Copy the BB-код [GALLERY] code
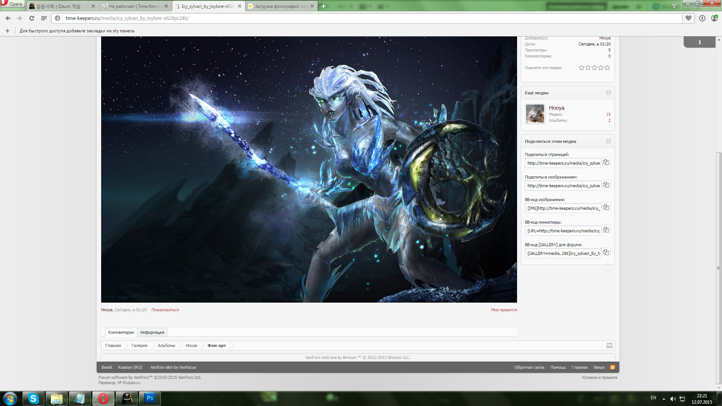This screenshot has width=722, height=406. point(606,252)
